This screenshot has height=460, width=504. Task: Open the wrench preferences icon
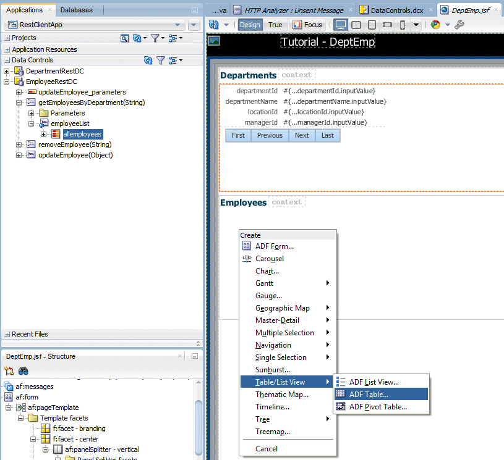pos(459,25)
